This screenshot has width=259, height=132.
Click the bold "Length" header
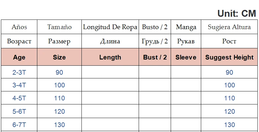(110, 57)
